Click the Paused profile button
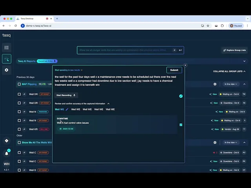The image size is (251, 188). pyautogui.click(x=236, y=26)
